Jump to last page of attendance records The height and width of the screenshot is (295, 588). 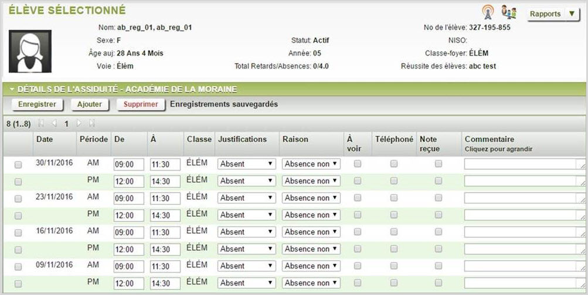tap(91, 124)
